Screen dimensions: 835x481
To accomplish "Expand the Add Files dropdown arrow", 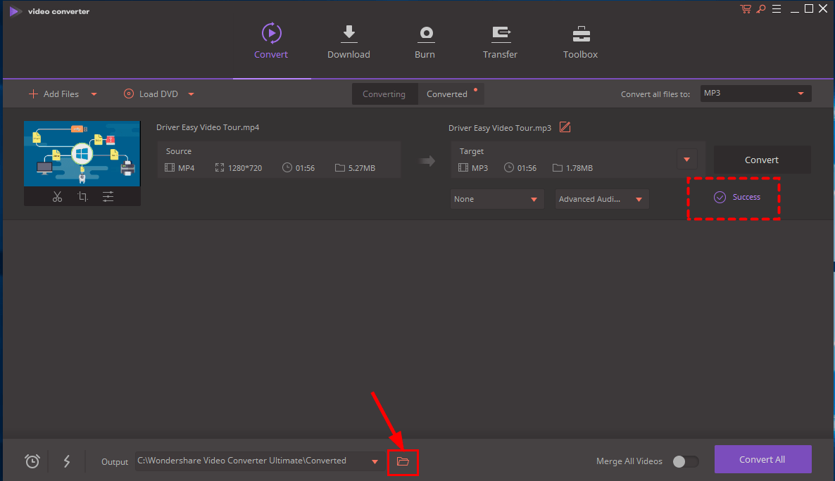I will pos(94,94).
